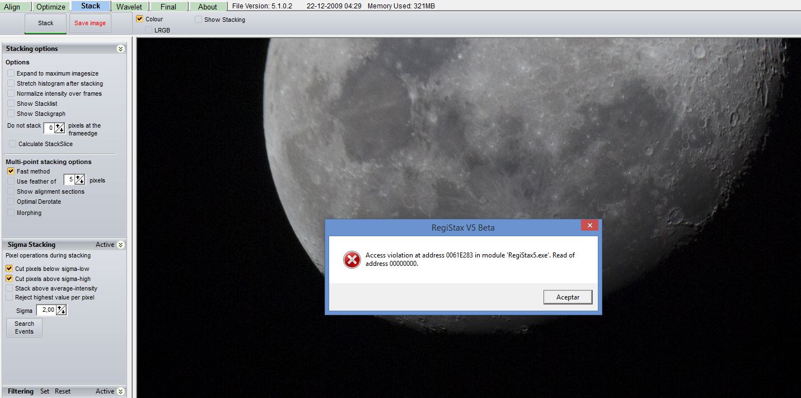
Task: Click the Sigma value field
Action: pyautogui.click(x=46, y=310)
